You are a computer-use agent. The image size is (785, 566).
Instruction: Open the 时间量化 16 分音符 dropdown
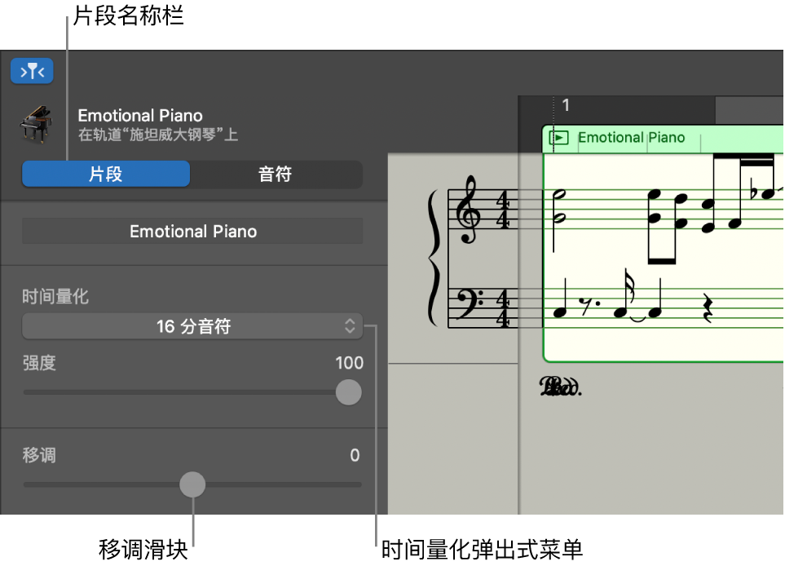tap(192, 327)
